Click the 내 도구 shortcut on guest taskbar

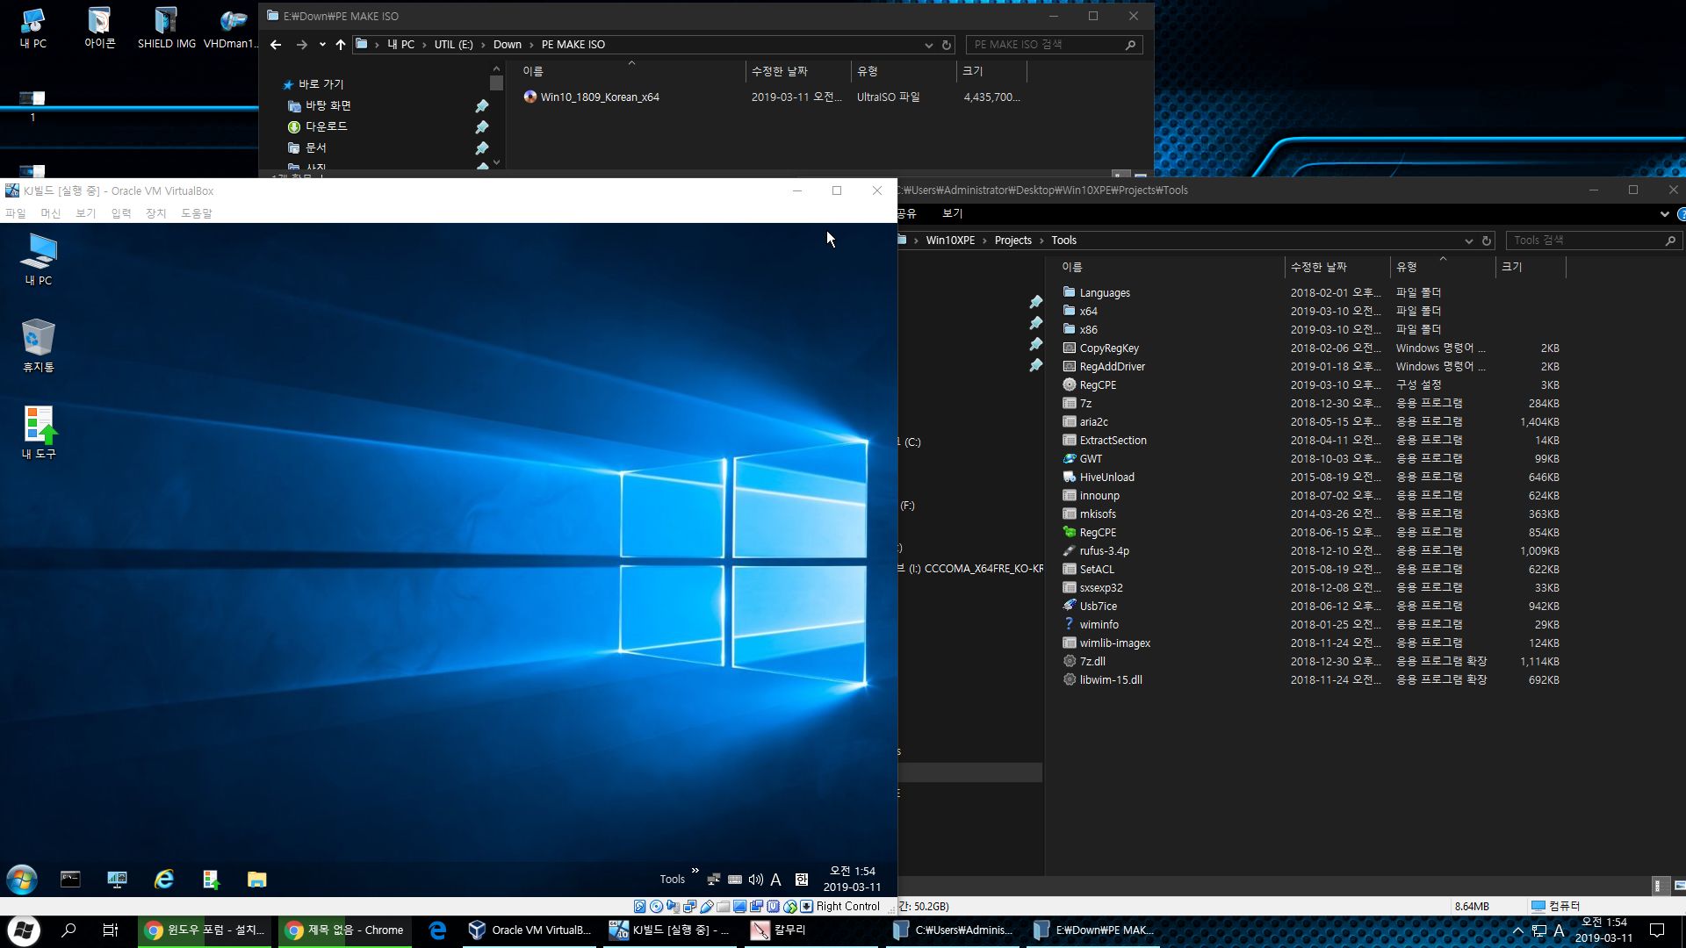211,879
